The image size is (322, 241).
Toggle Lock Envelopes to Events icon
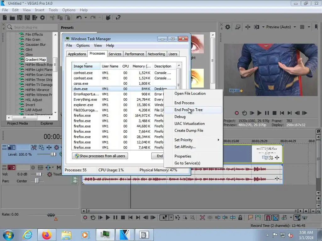[297, 217]
